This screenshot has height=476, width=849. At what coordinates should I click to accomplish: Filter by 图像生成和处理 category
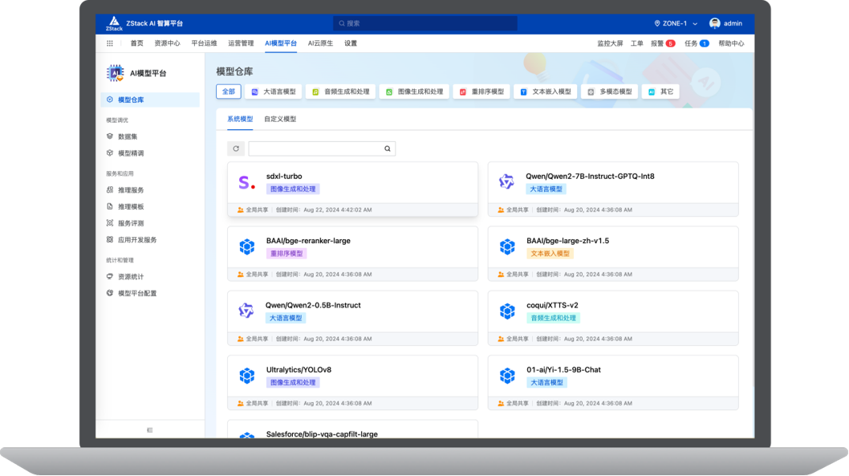(x=414, y=92)
